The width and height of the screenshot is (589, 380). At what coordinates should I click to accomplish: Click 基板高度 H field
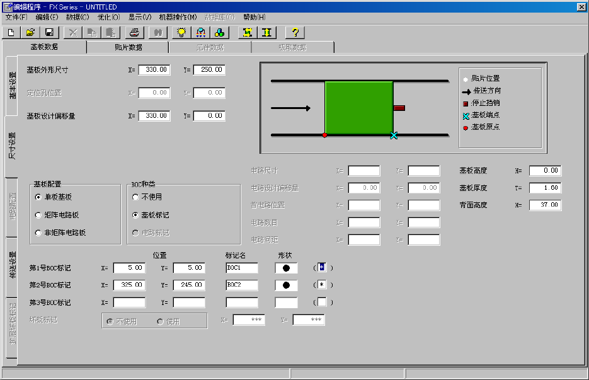pos(546,171)
